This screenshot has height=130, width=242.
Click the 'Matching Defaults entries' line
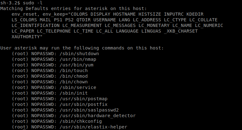[x=73, y=8]
